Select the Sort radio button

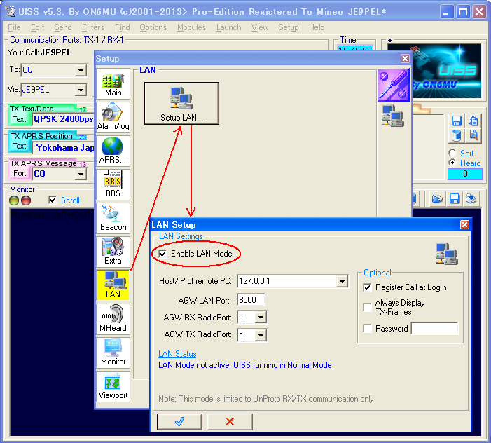coord(452,153)
